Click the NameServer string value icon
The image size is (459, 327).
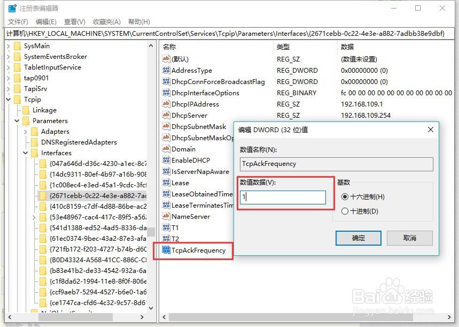pos(166,216)
